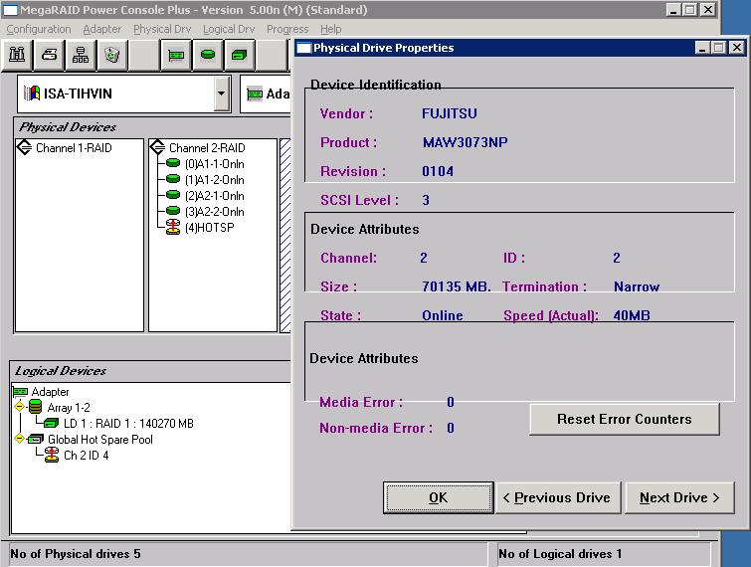Click the binoculars toolbar icon
The height and width of the screenshot is (567, 751).
click(x=17, y=55)
